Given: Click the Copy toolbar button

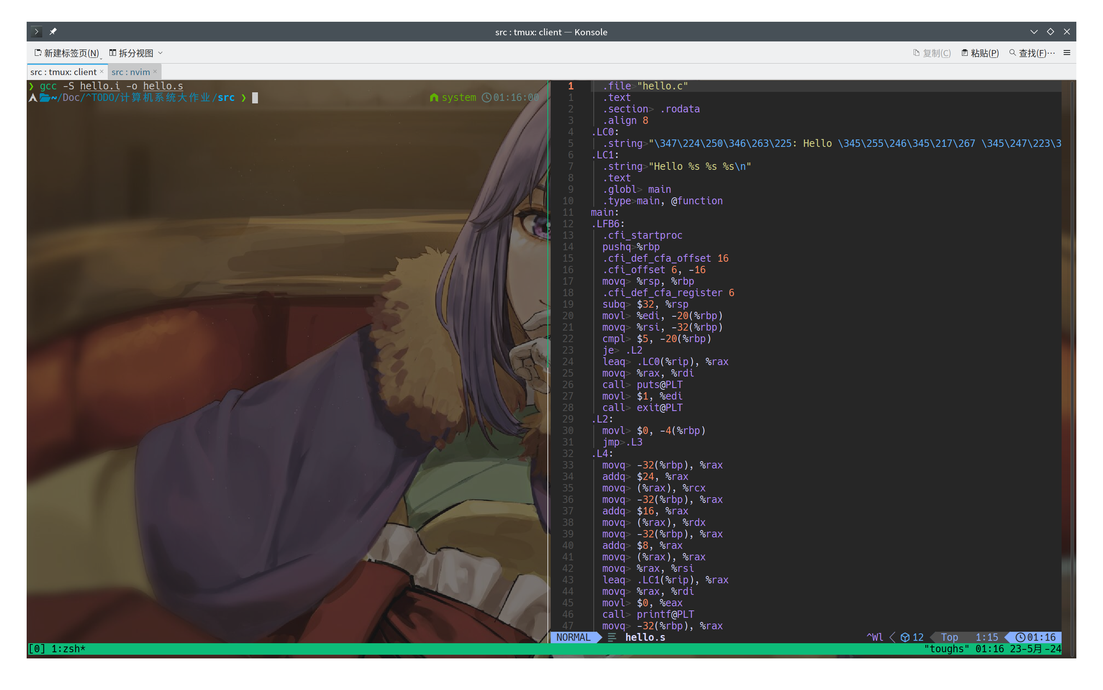Looking at the screenshot, I should pos(932,53).
